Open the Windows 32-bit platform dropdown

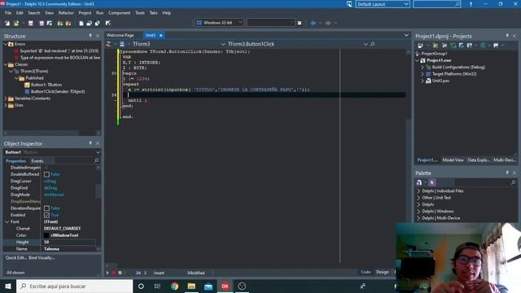pos(240,23)
